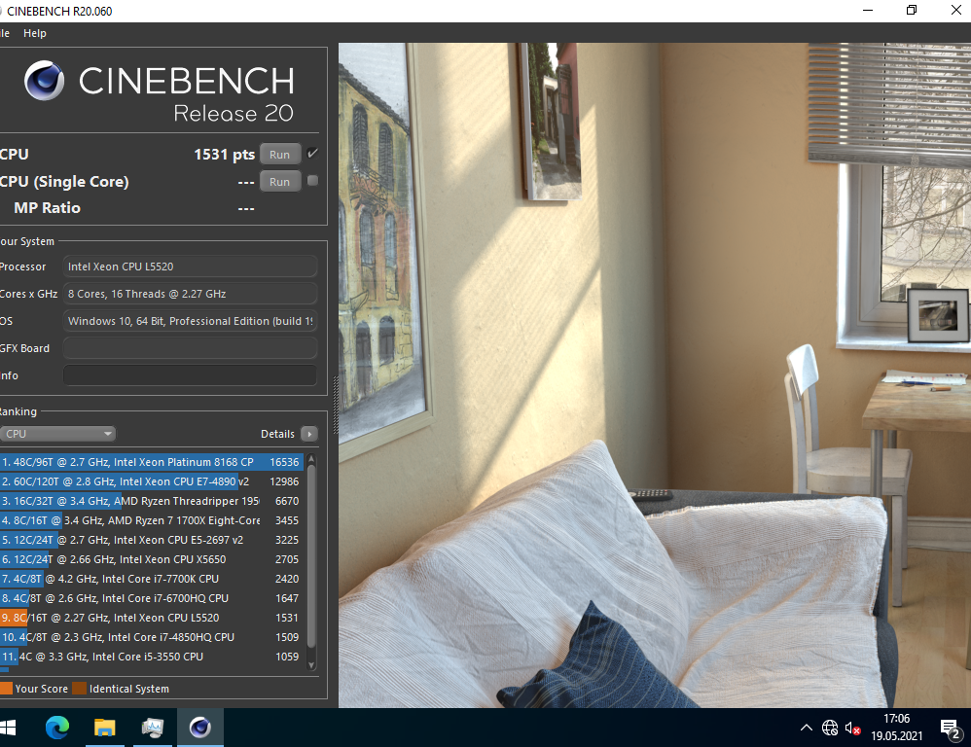Close the Cinebench window
Image resolution: width=971 pixels, height=747 pixels.
[x=955, y=11]
